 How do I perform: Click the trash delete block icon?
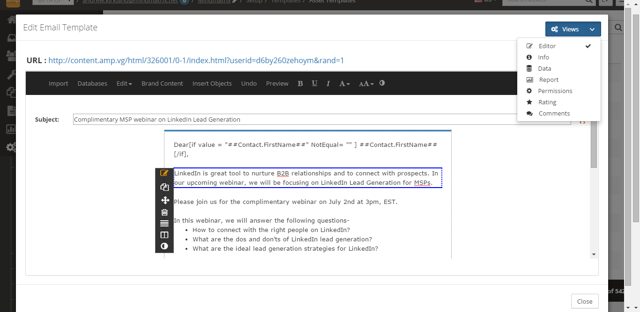coord(164,212)
